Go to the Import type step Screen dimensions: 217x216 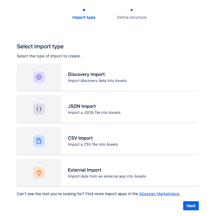(x=84, y=17)
